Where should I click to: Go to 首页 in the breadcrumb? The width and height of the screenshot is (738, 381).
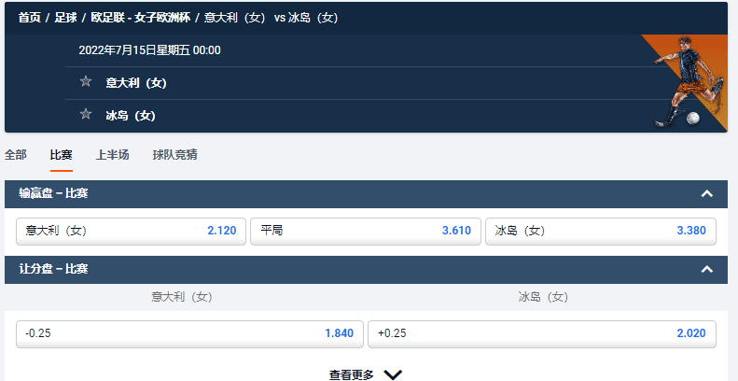point(30,18)
